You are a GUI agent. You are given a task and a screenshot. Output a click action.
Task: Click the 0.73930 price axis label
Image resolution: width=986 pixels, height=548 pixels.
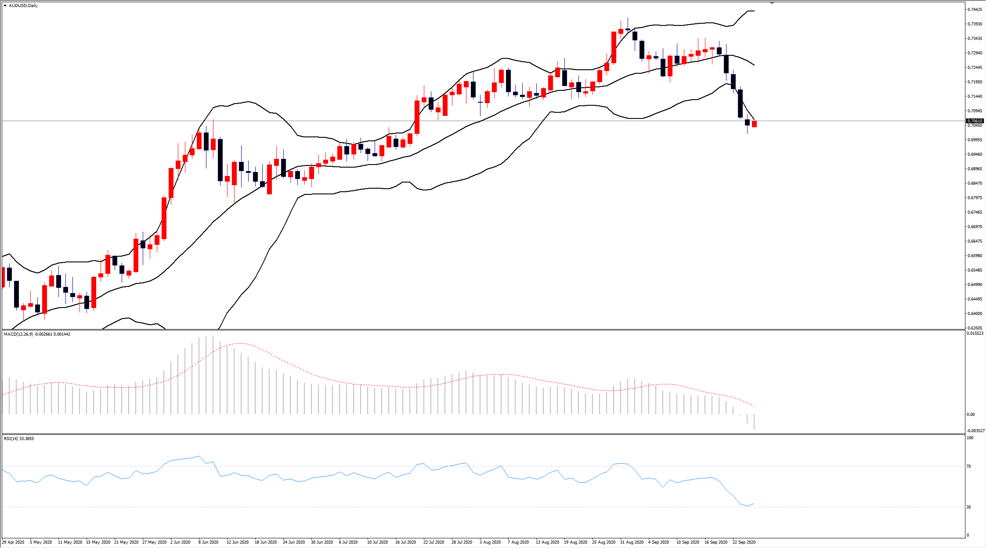pos(974,24)
